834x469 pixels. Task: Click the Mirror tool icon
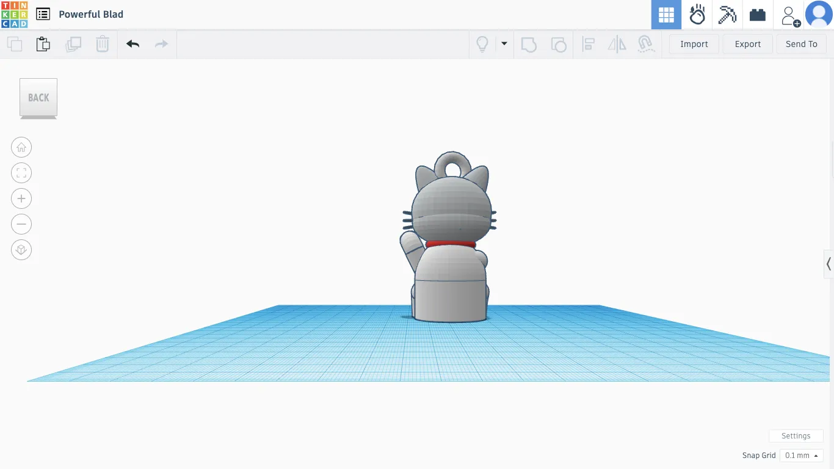pyautogui.click(x=617, y=44)
